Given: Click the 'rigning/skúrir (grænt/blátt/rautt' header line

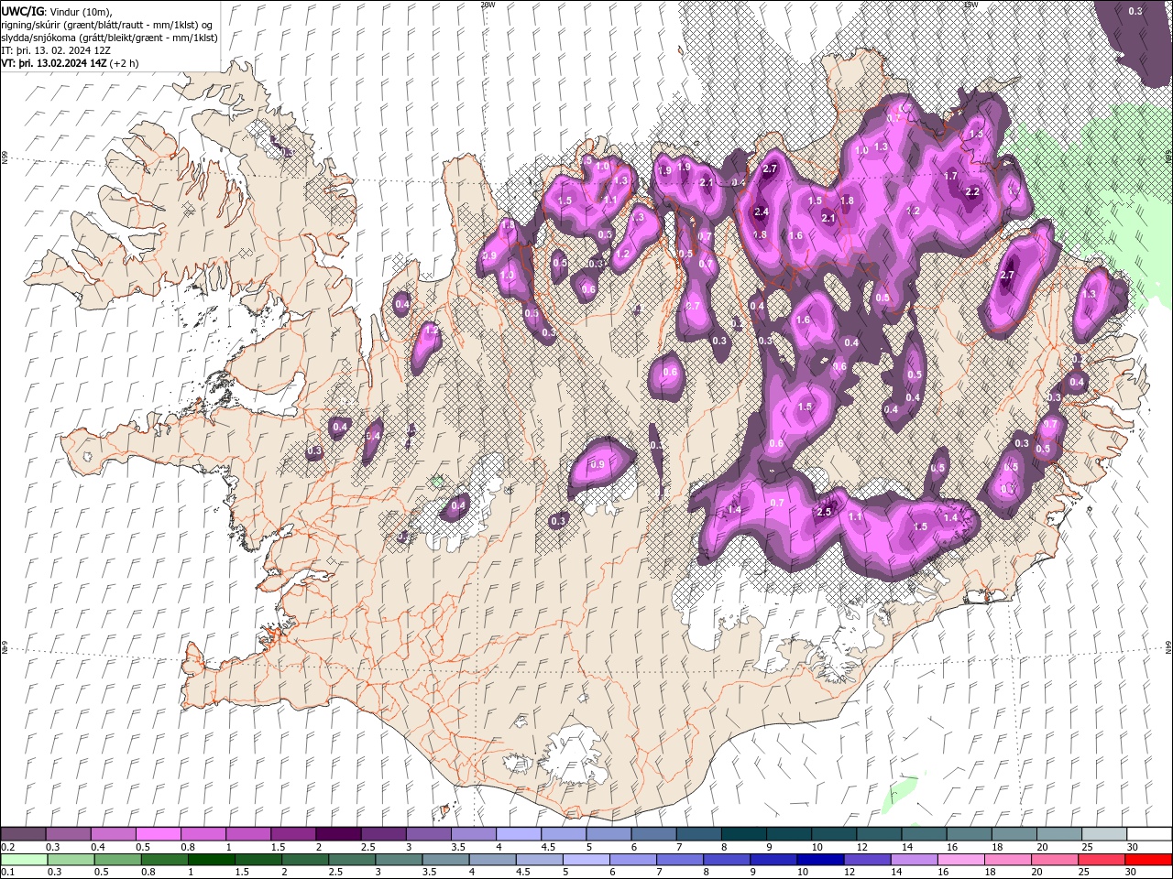Looking at the screenshot, I should click(107, 24).
